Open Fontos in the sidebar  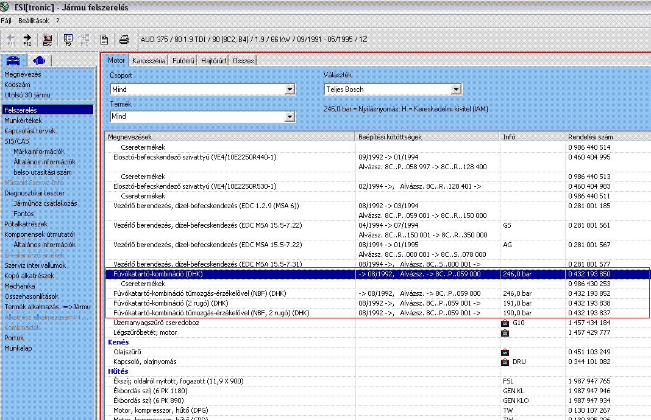[x=24, y=214]
